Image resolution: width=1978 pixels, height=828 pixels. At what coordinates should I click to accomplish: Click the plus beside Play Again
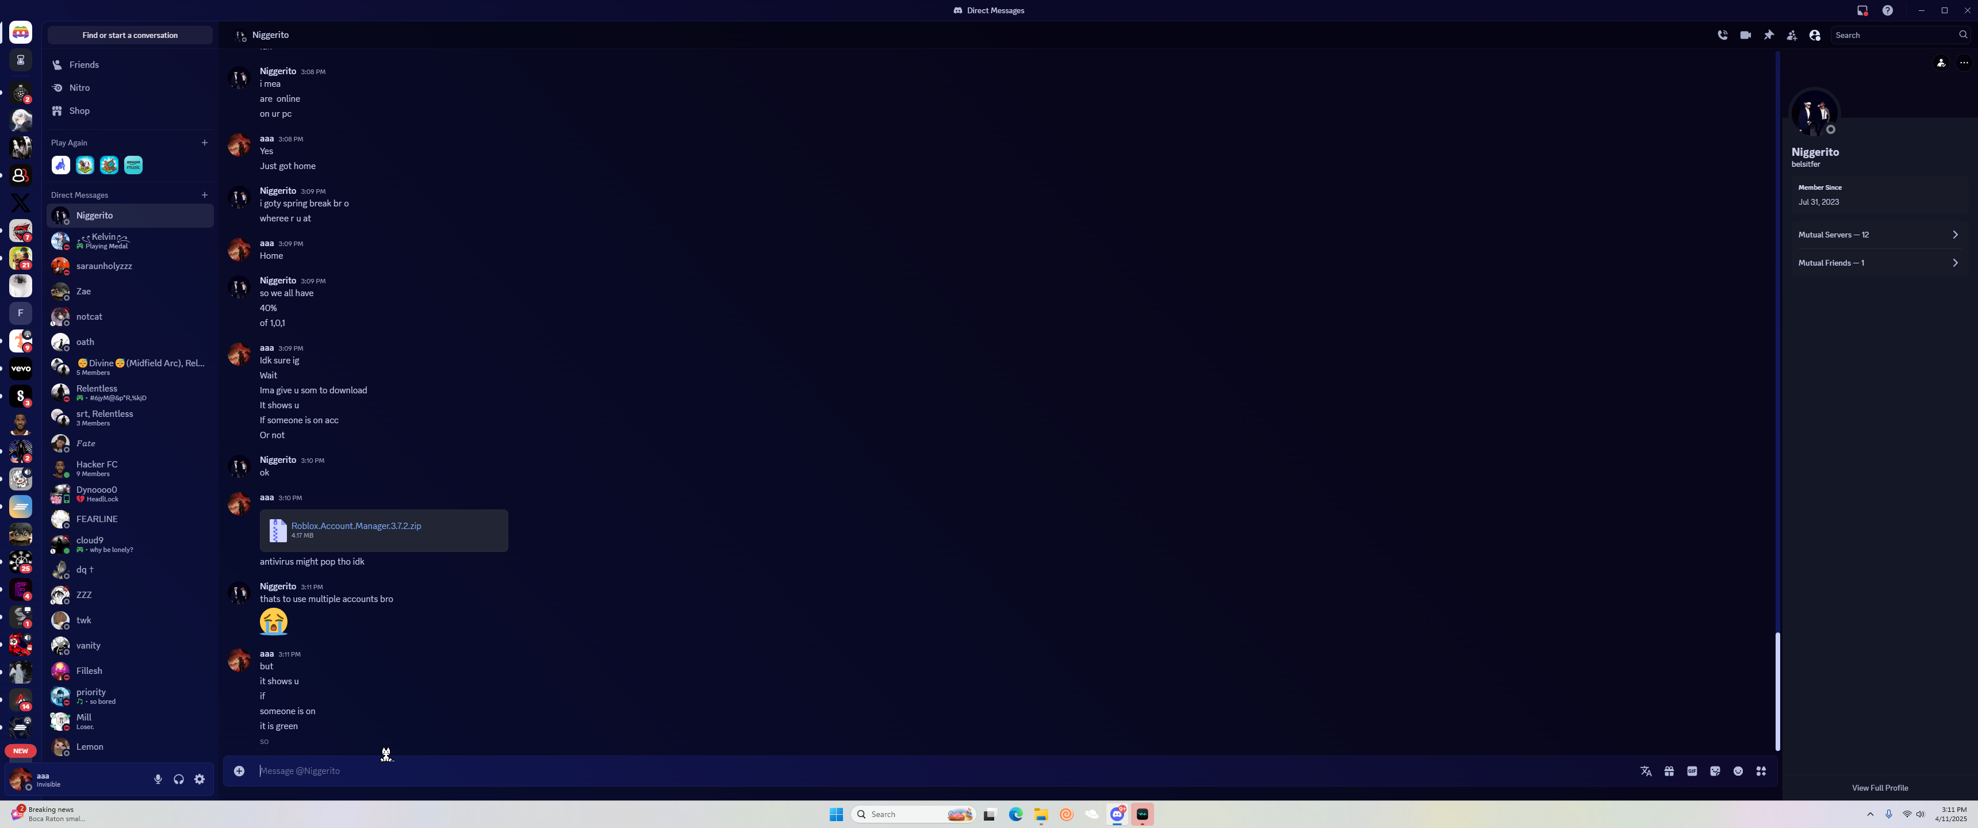[204, 143]
